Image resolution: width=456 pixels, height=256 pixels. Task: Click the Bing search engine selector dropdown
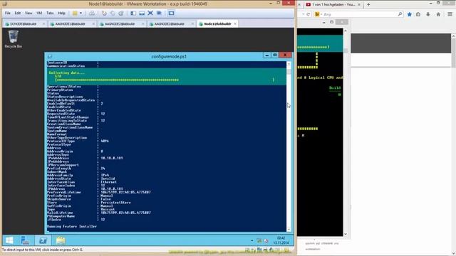coord(318,14)
